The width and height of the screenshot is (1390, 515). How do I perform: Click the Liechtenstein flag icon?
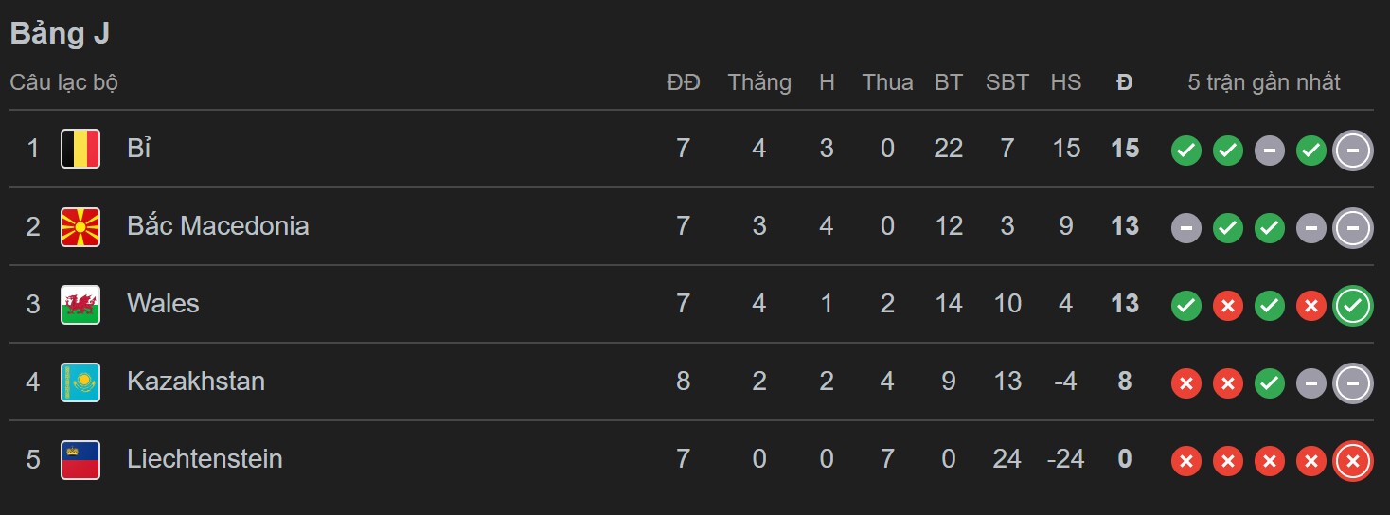[x=80, y=459]
